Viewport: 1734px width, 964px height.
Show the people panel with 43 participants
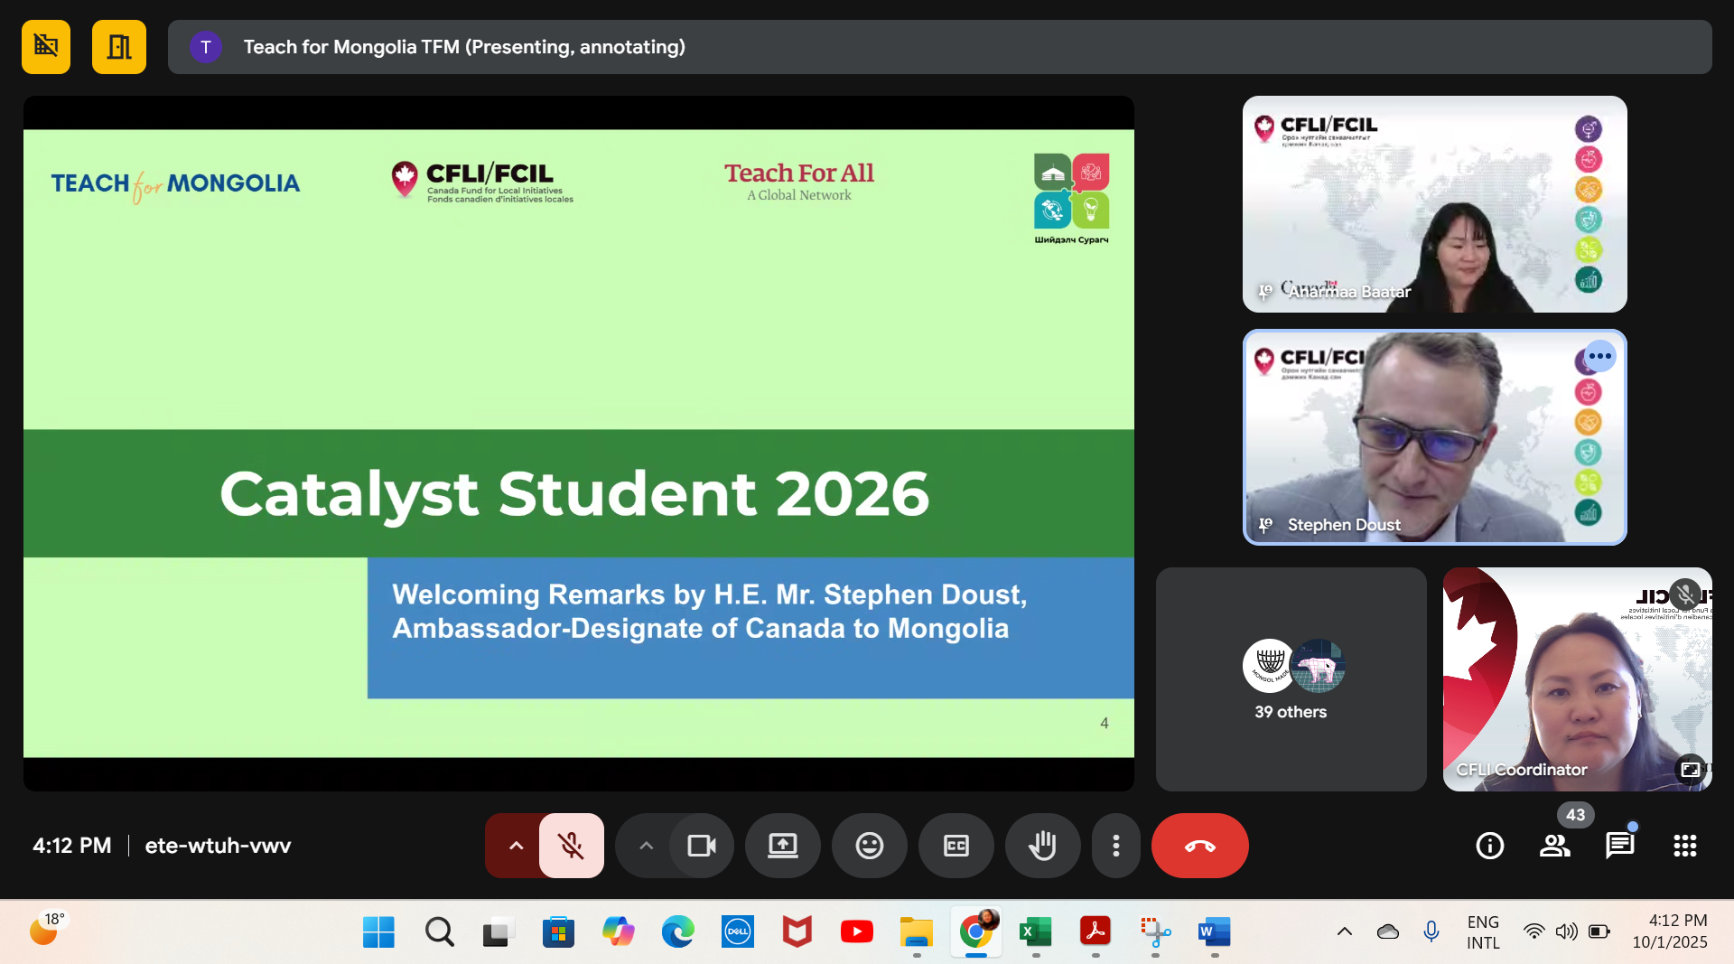click(1554, 846)
